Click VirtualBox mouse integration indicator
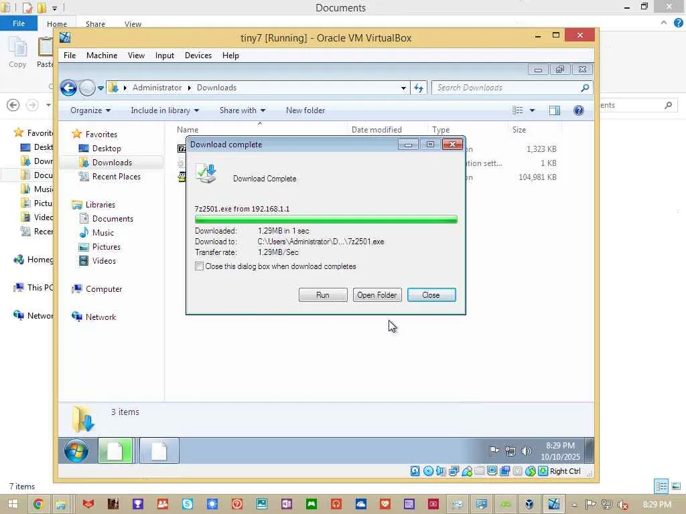Viewport: 686px width, 514px height. tap(531, 471)
